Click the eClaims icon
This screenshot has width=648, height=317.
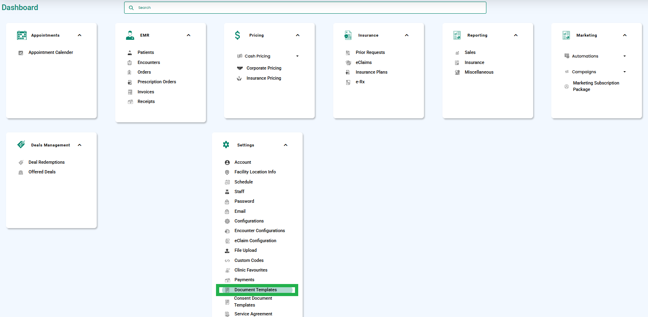pos(348,63)
